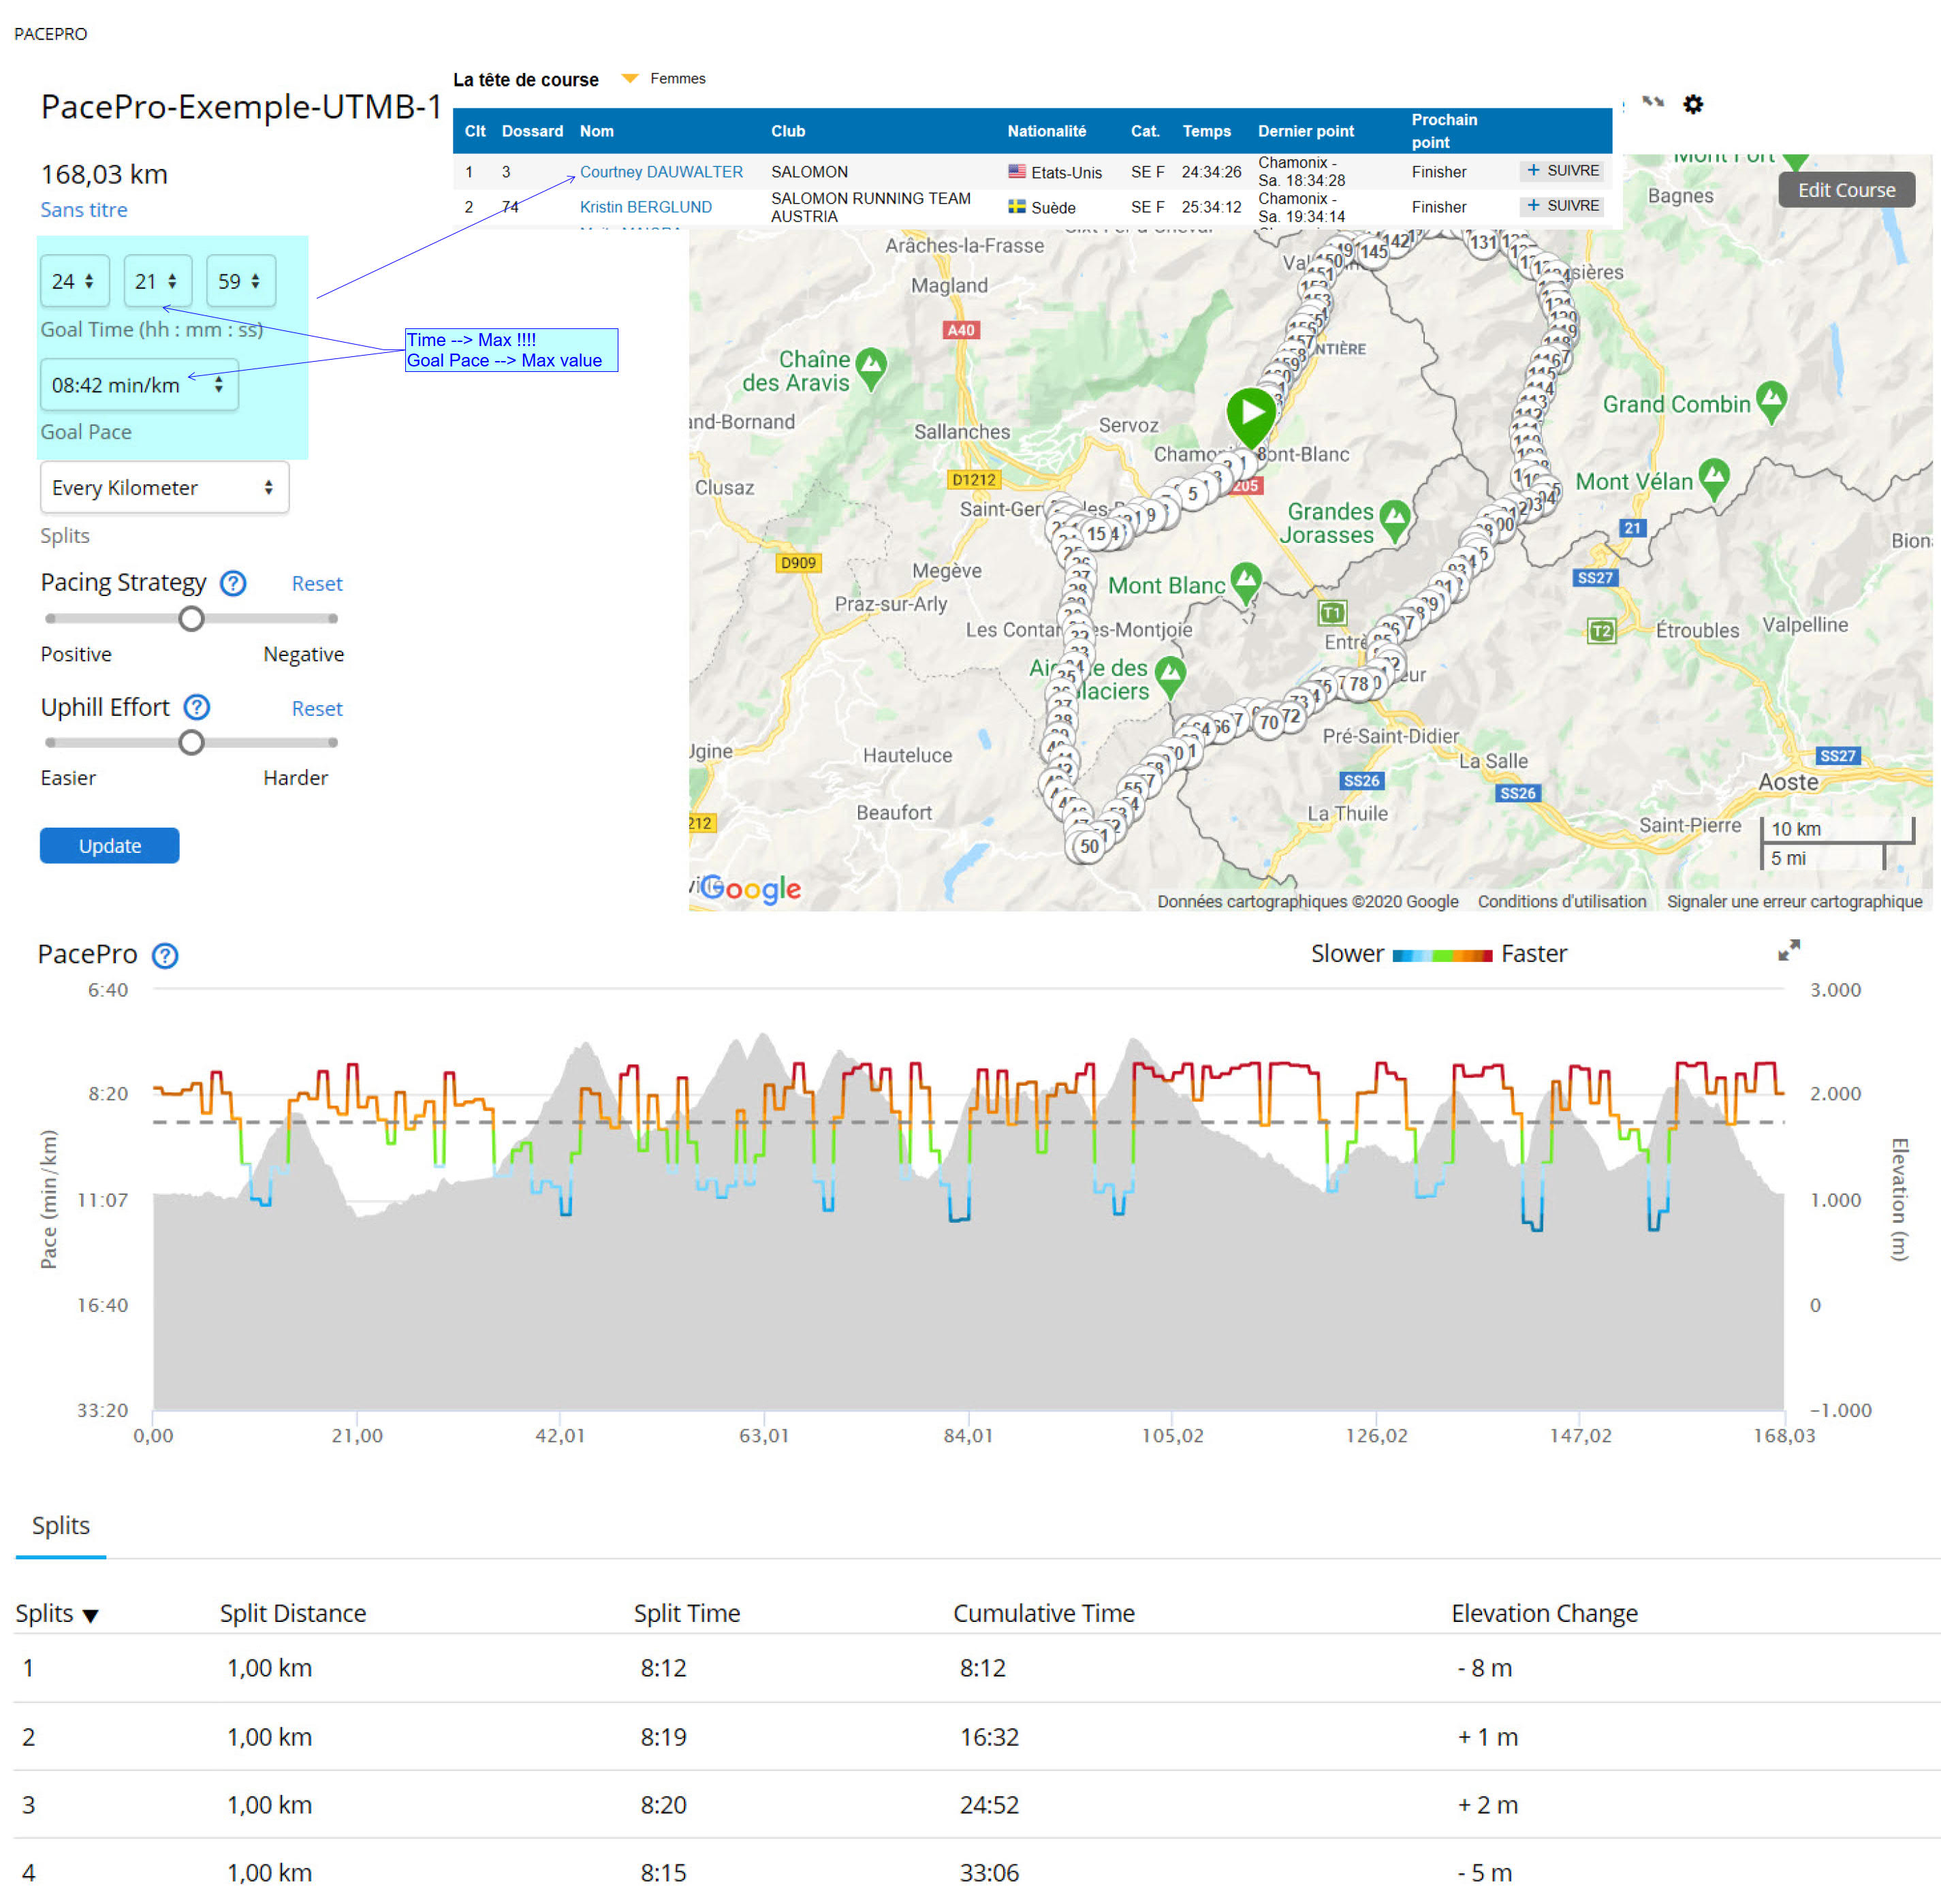Image resolution: width=1941 pixels, height=1904 pixels.
Task: Click the green start marker on map
Action: click(1251, 415)
